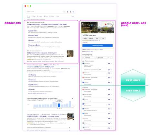Open the Google reviews link beside the stars
The height and width of the screenshot is (137, 150).
coord(94,41)
